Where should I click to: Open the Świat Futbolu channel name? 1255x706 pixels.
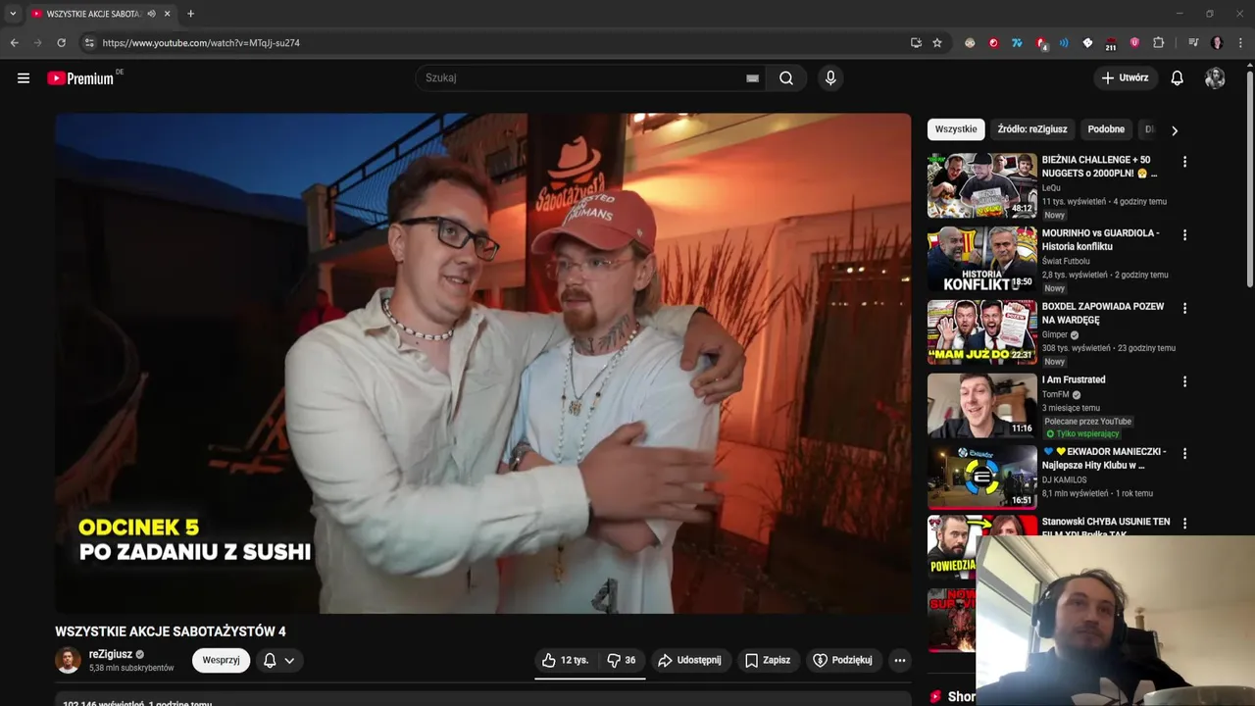pyautogui.click(x=1066, y=261)
